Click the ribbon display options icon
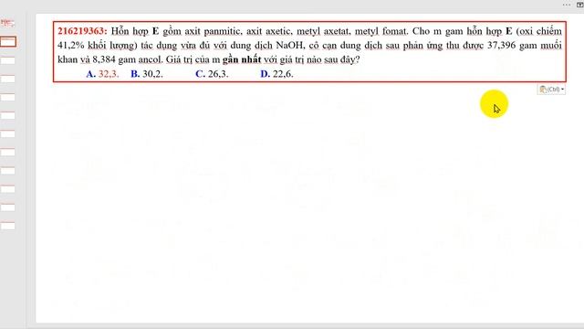Screen dimensions: 584x329 pos(580,5)
